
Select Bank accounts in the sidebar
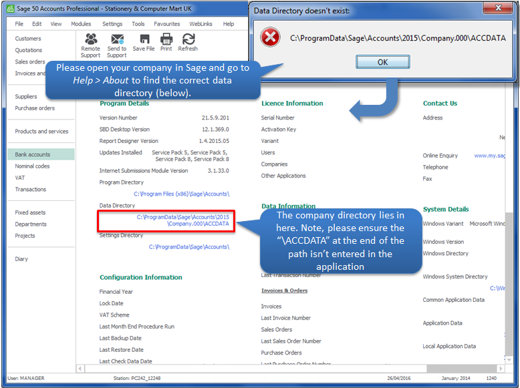point(41,154)
